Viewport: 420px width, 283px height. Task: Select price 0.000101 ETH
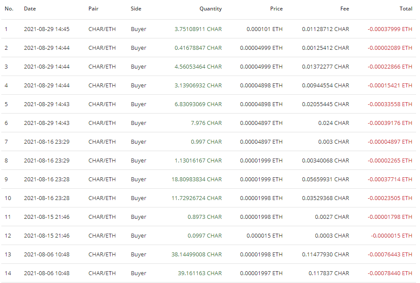point(265,29)
